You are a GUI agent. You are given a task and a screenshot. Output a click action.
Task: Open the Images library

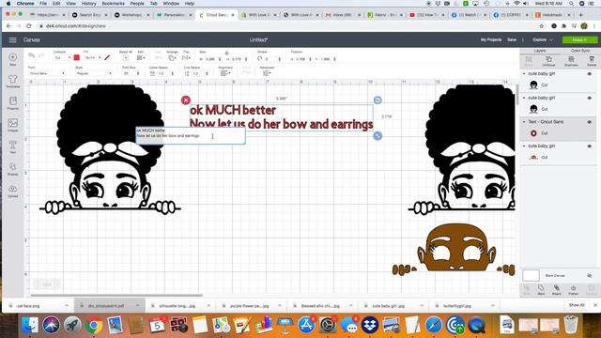(x=12, y=125)
